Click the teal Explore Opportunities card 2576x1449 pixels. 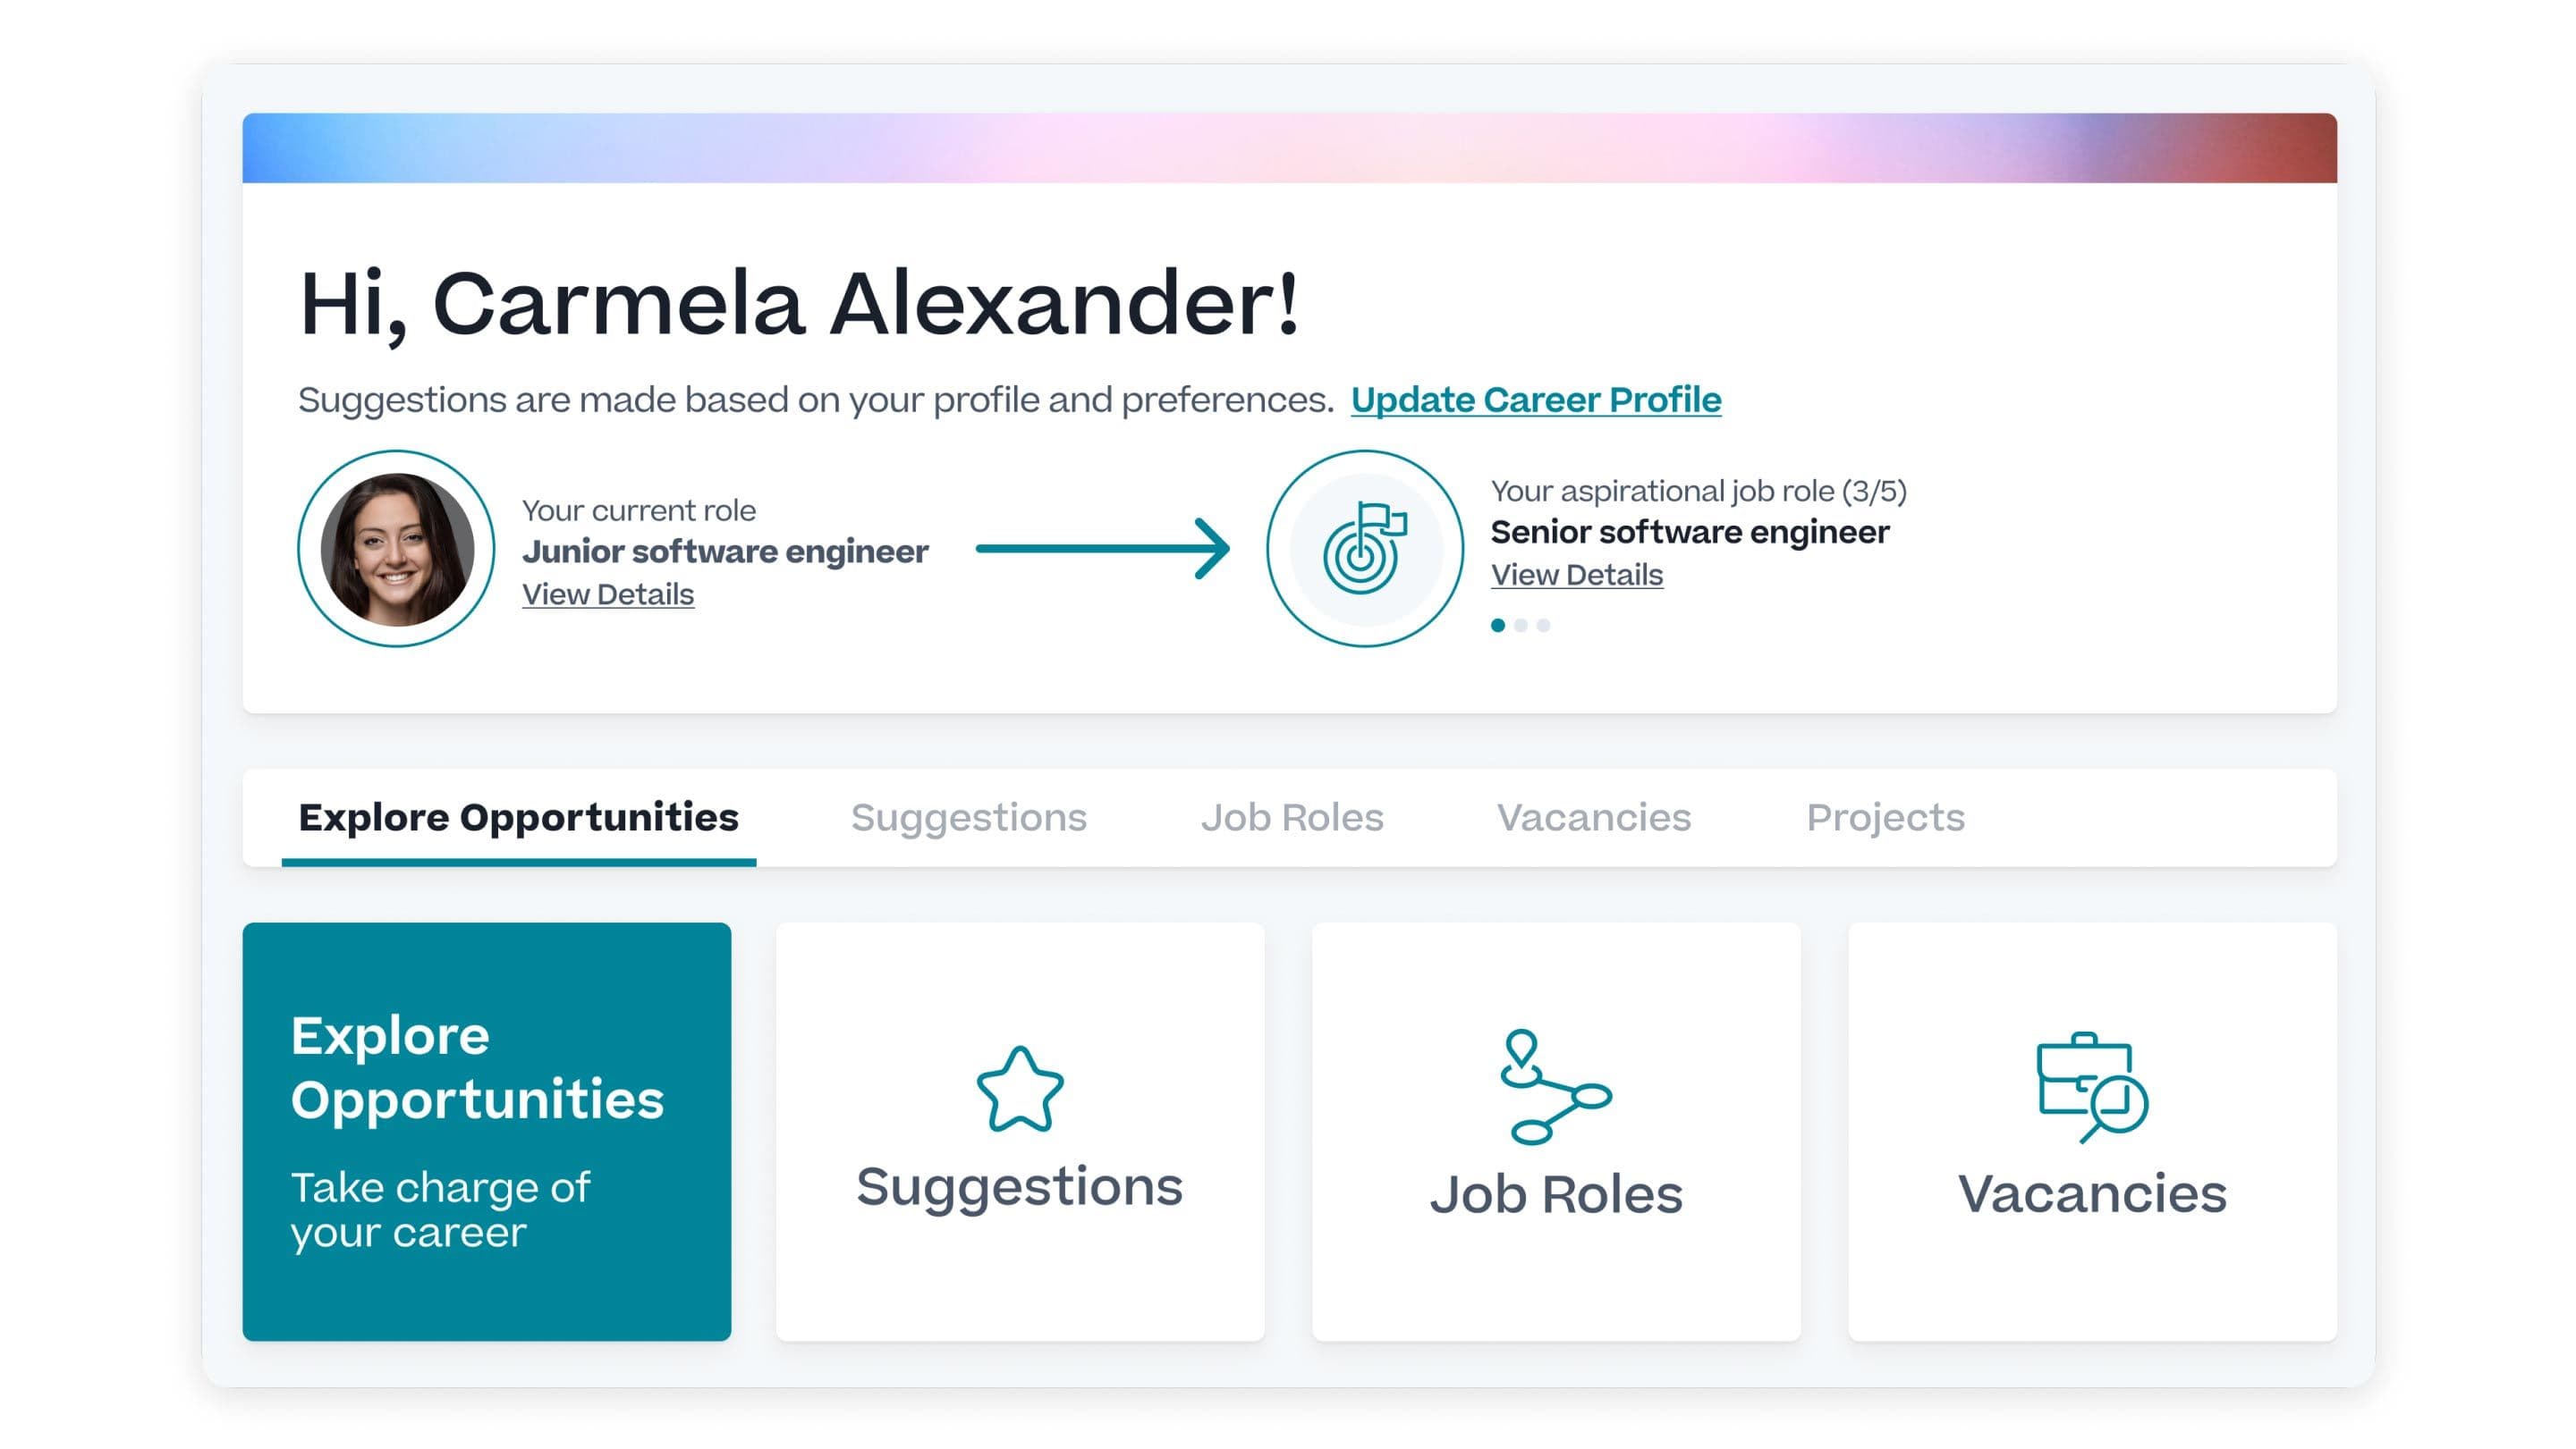[x=487, y=1131]
